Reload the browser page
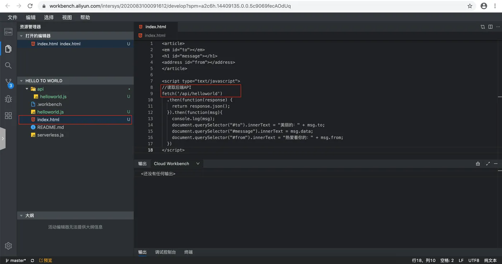Viewport: 502px width, 264px height. pos(30,6)
